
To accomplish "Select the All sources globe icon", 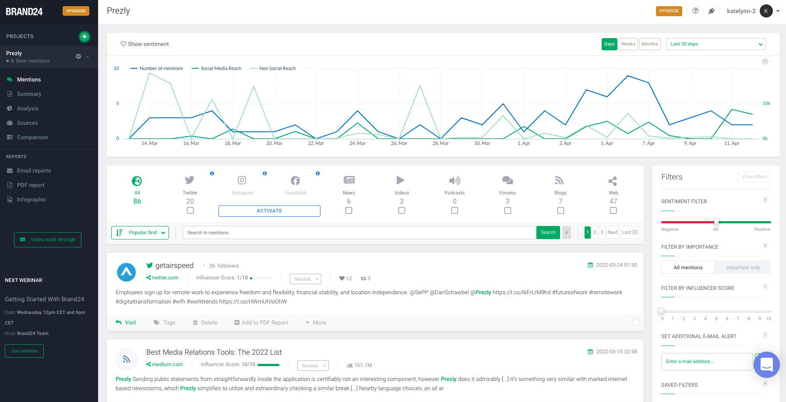I will [137, 181].
